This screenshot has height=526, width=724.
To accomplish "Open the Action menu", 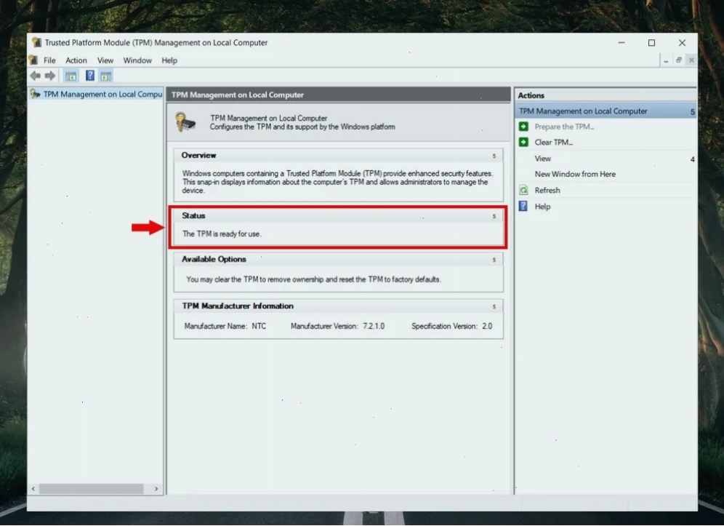I will [76, 60].
